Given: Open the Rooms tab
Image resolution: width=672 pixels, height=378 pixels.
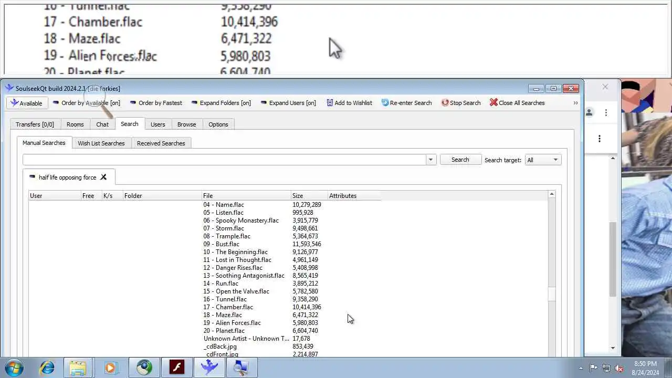Looking at the screenshot, I should point(75,124).
